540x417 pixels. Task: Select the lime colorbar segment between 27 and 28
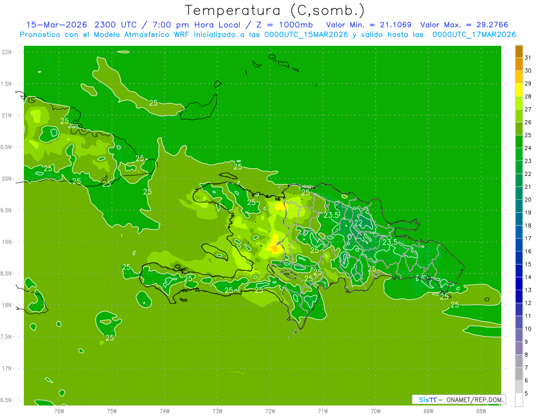(519, 103)
